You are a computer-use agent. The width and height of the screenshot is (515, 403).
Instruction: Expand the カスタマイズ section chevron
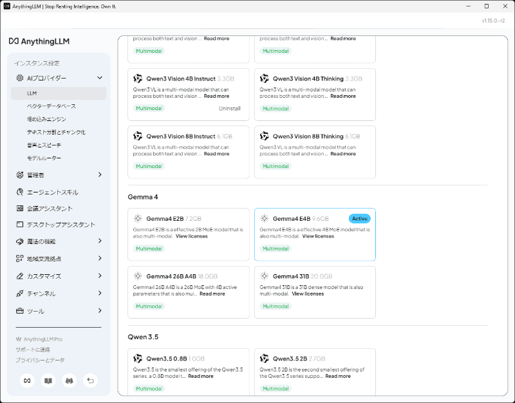point(100,276)
